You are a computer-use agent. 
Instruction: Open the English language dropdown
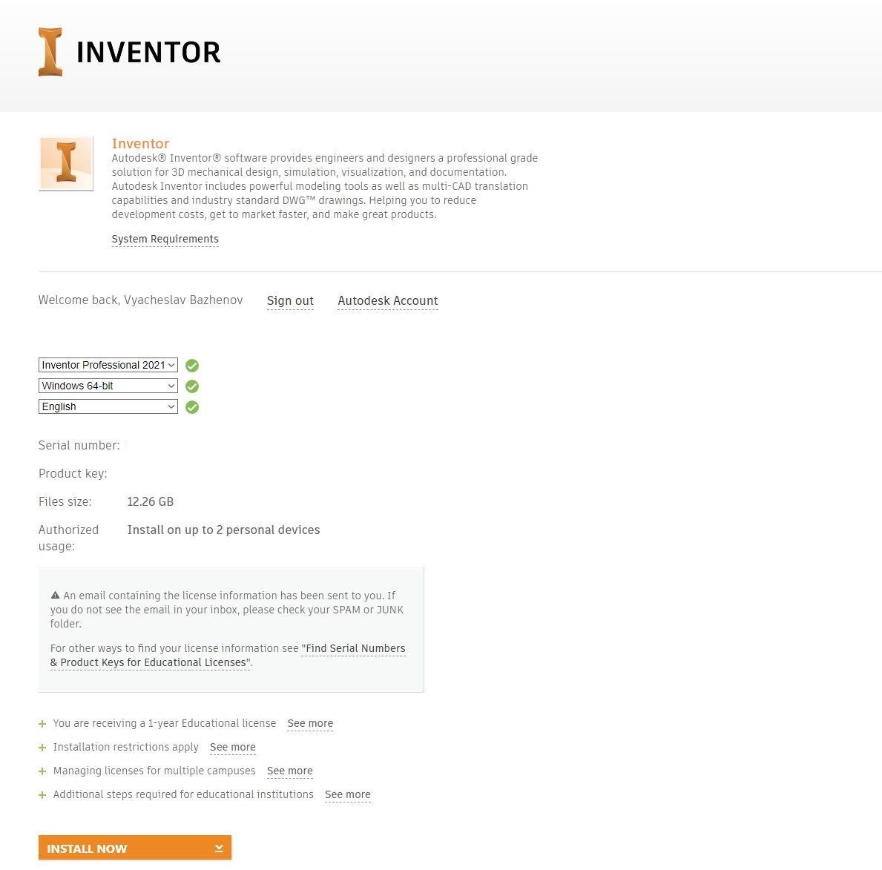[x=108, y=406]
